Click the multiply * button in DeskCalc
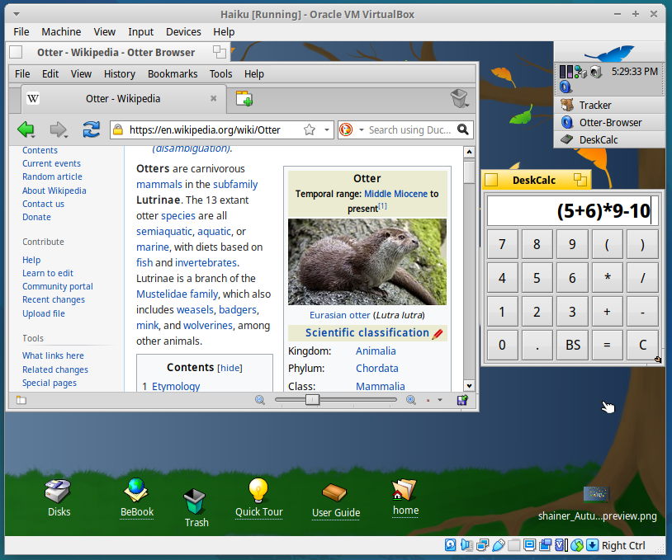This screenshot has height=560, width=672. [x=607, y=277]
